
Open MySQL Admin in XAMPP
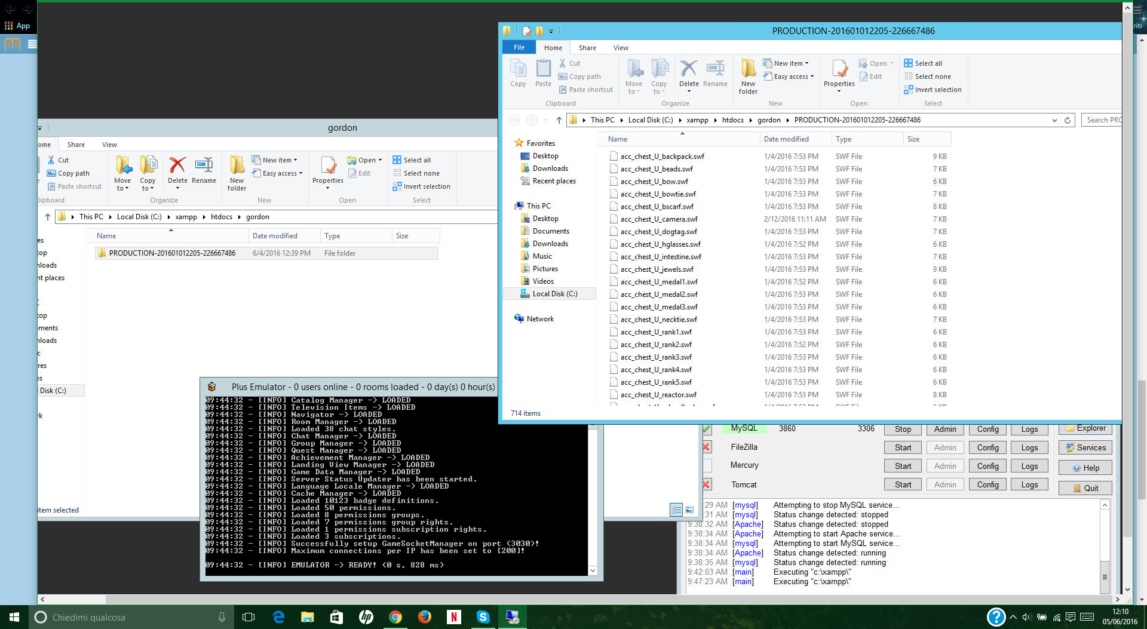tap(945, 429)
